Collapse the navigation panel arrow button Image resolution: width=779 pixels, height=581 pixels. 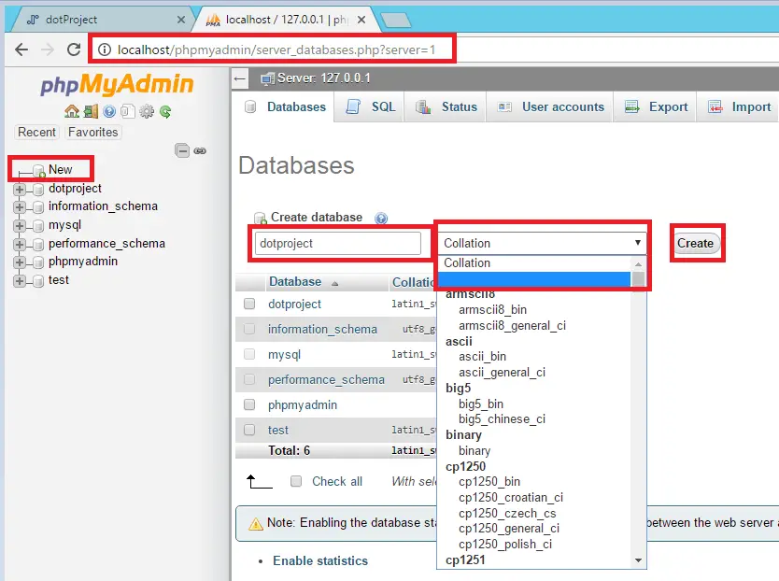(240, 78)
